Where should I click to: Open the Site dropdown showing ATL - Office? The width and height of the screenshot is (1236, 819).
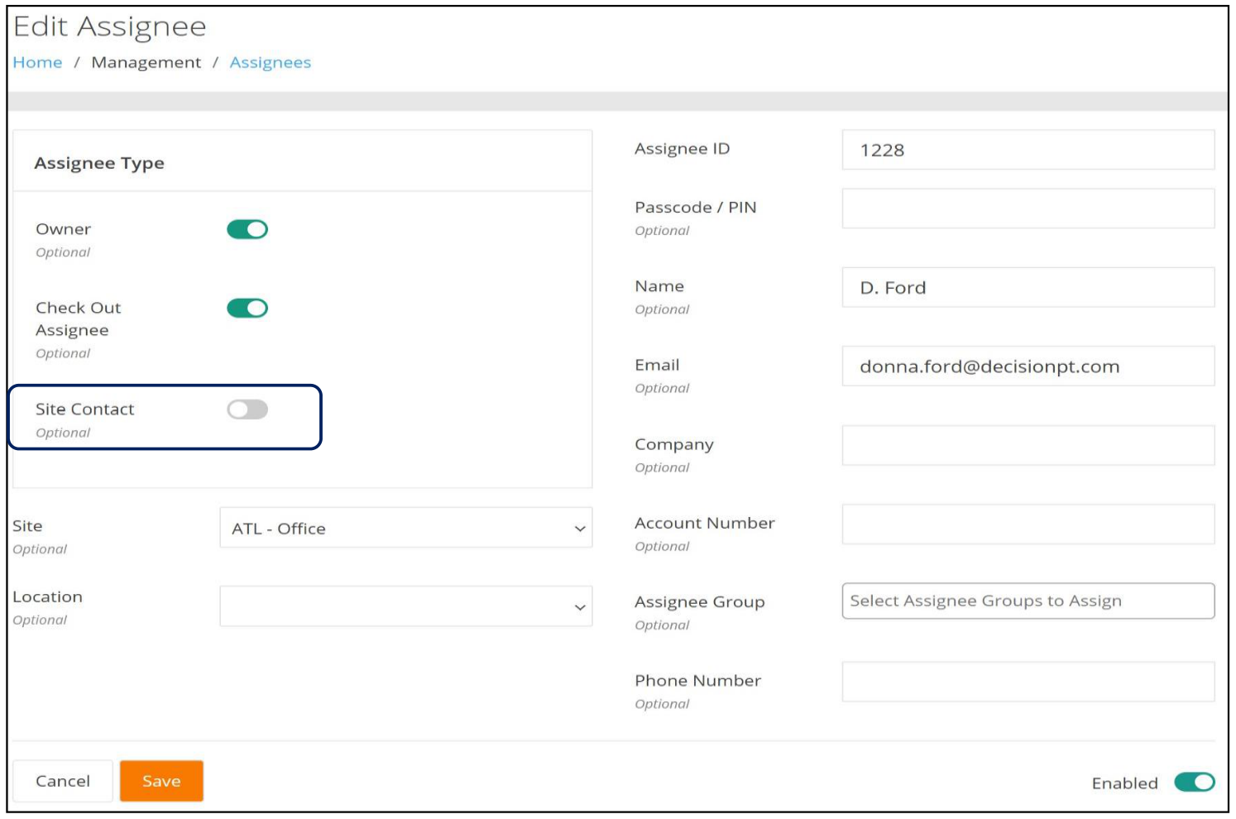pyautogui.click(x=406, y=528)
